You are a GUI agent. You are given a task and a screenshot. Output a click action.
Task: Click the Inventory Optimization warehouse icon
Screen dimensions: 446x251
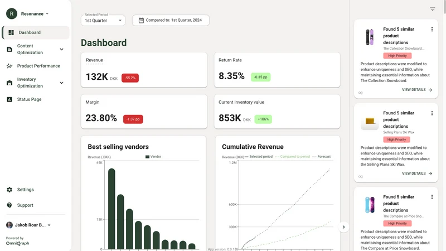click(9, 83)
